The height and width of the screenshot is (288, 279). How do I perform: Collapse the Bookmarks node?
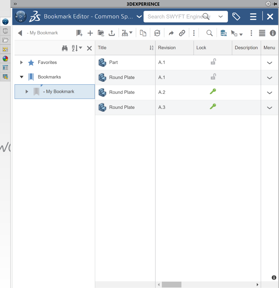pyautogui.click(x=22, y=77)
